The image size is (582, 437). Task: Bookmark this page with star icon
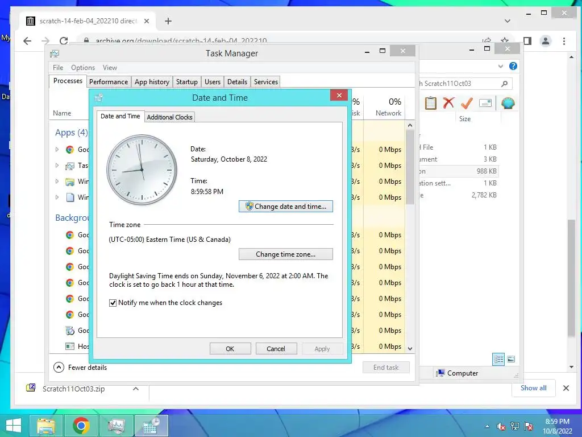coord(505,41)
